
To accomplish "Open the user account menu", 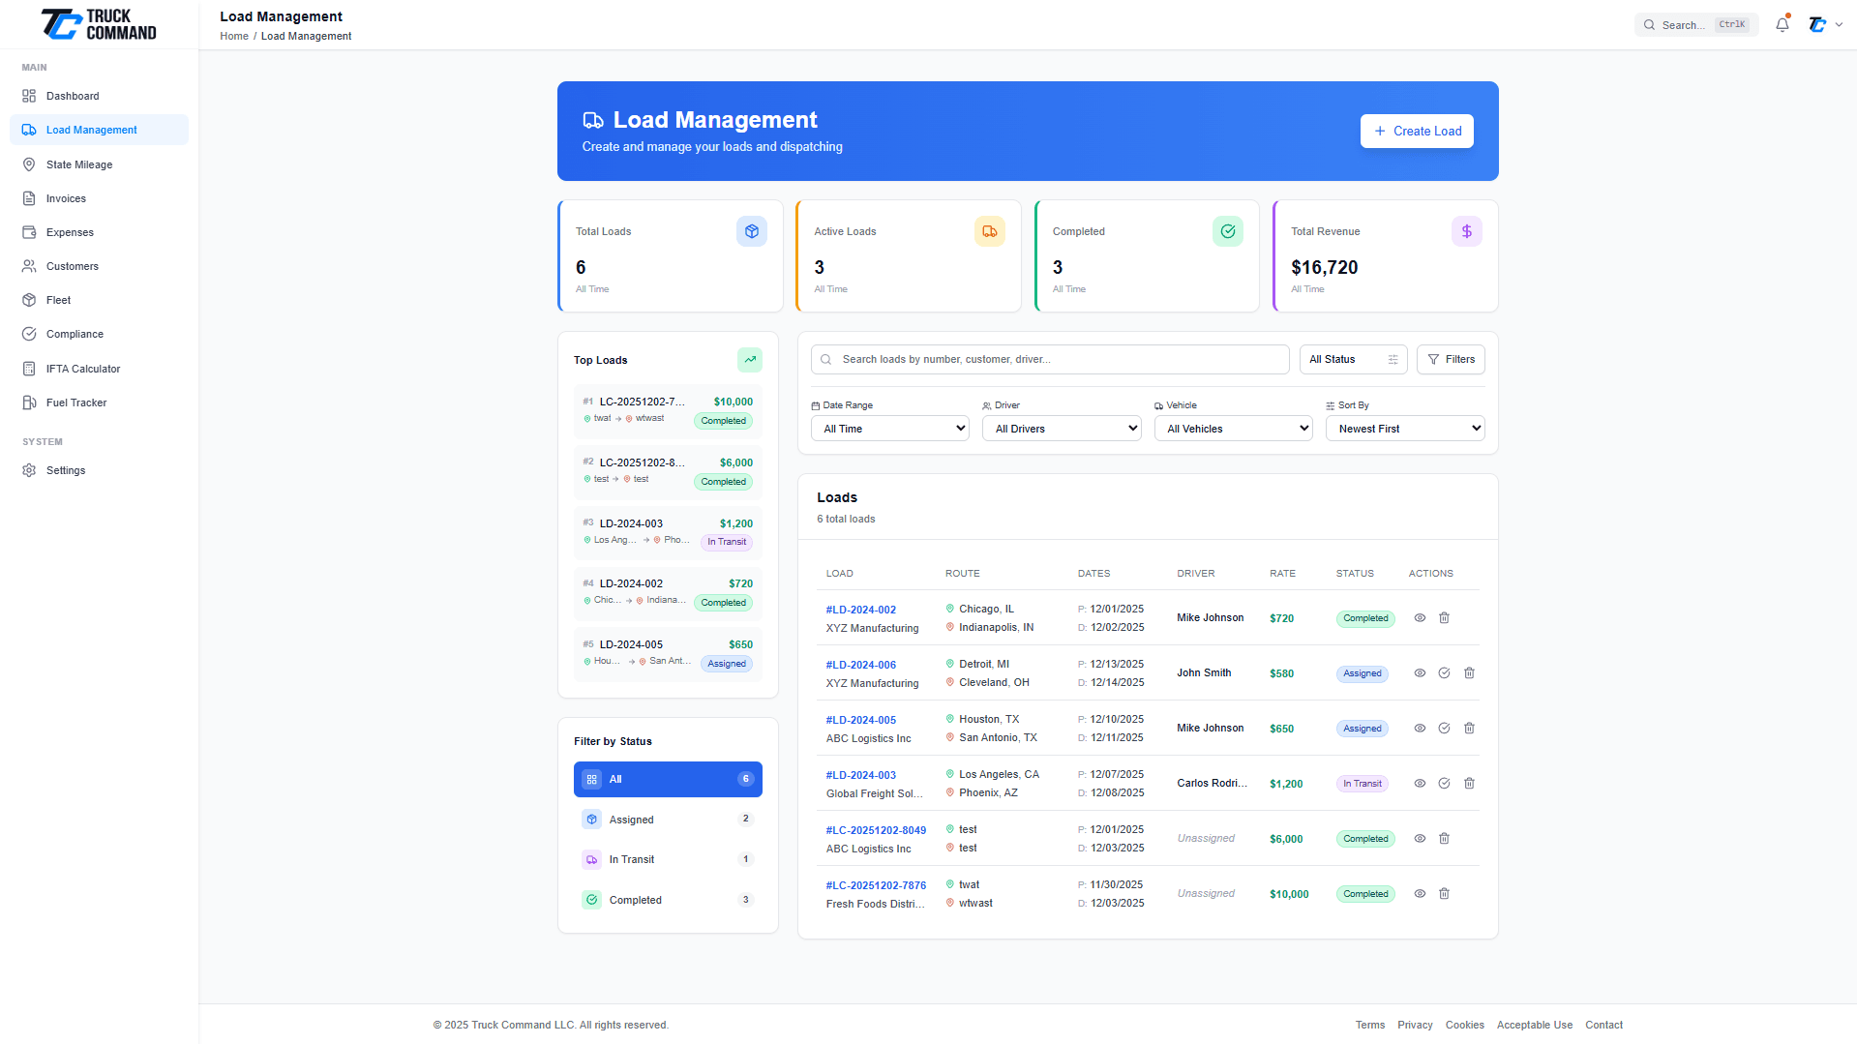I will pos(1825,24).
